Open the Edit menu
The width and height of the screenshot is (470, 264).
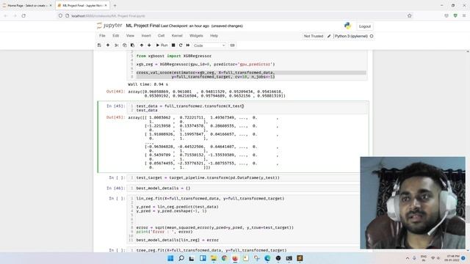116,36
